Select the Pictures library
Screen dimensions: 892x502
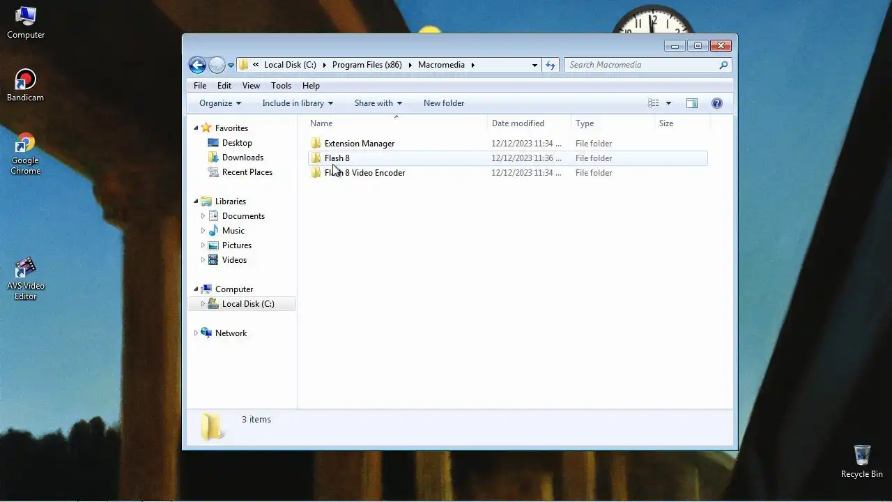click(x=237, y=245)
